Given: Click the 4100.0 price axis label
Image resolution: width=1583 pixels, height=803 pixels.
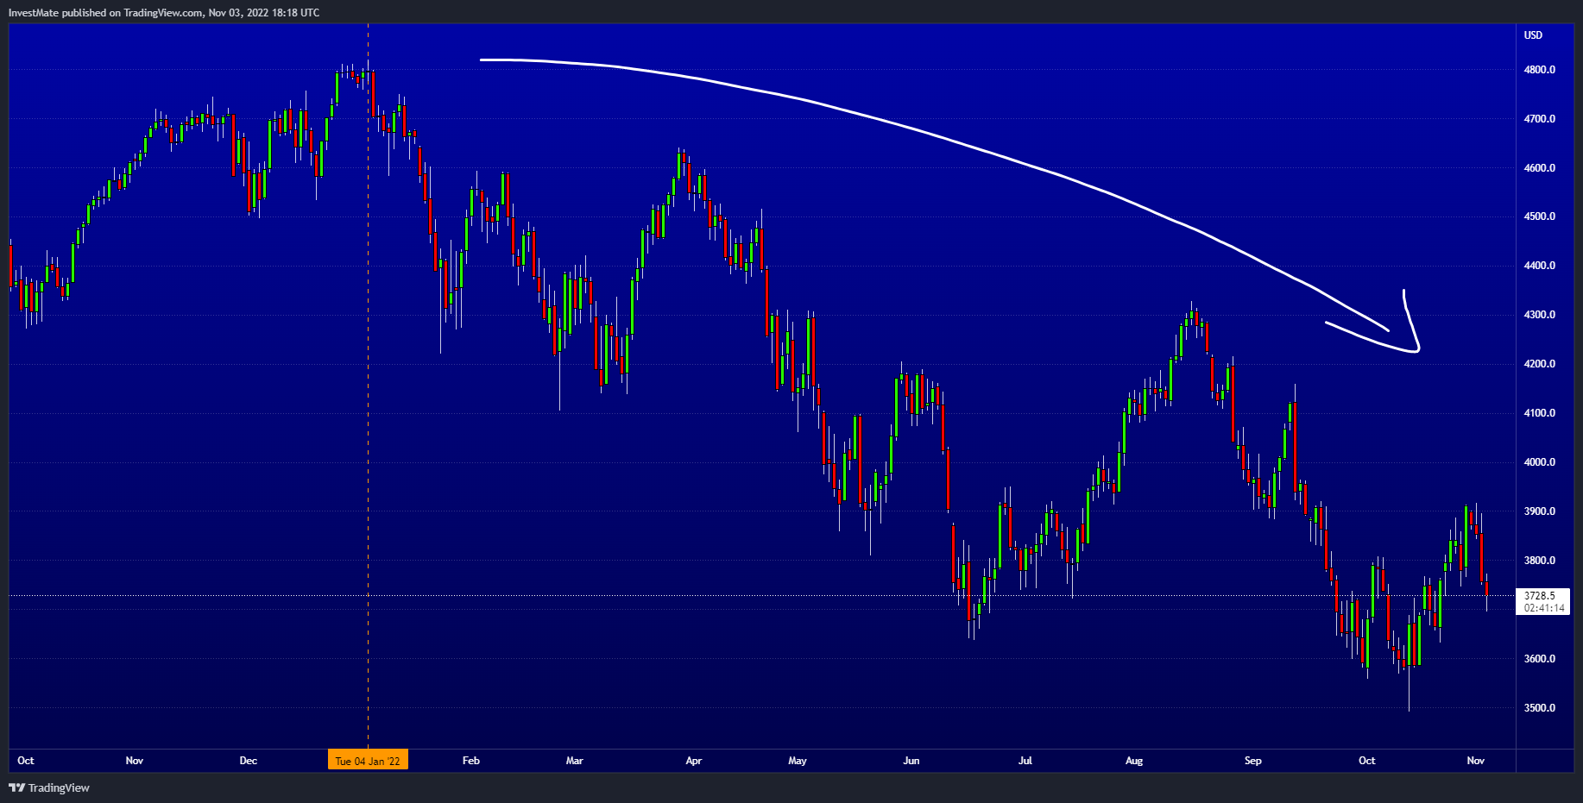Looking at the screenshot, I should coord(1540,413).
